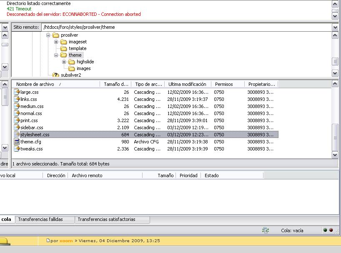The image size is (341, 253).
Task: Switch to the Transferencias satisfactorias tab
Action: coord(112,219)
